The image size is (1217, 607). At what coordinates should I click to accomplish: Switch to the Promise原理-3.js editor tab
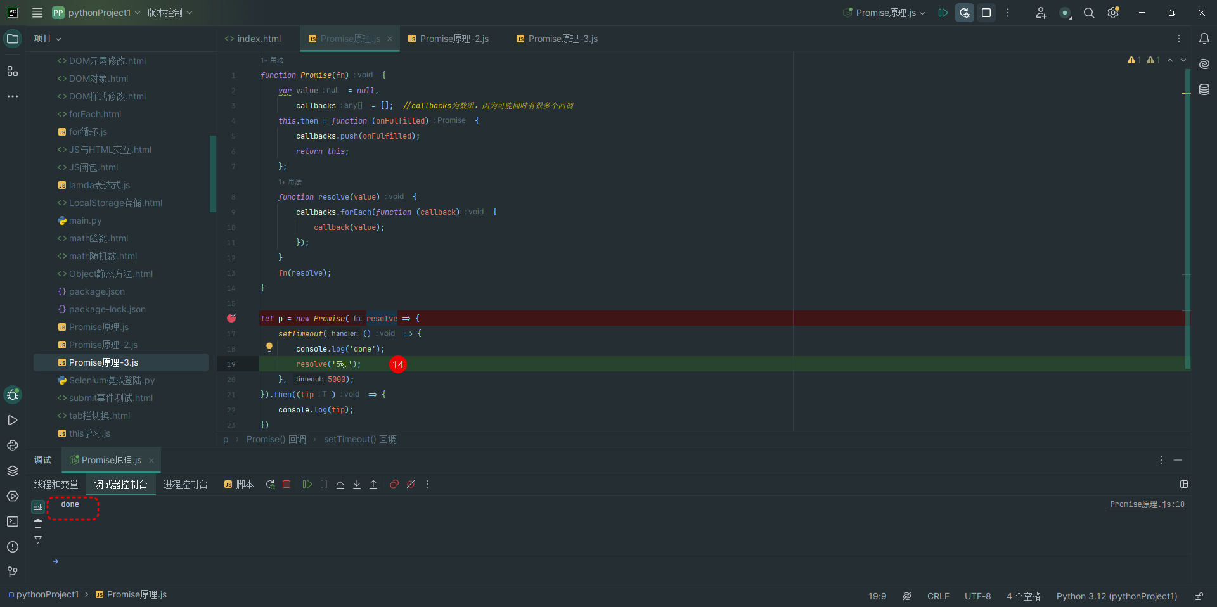(x=557, y=39)
